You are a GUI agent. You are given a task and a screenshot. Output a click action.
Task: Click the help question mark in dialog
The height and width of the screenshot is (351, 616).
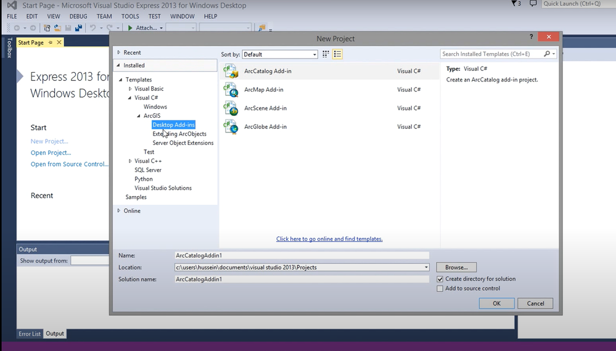click(x=531, y=36)
